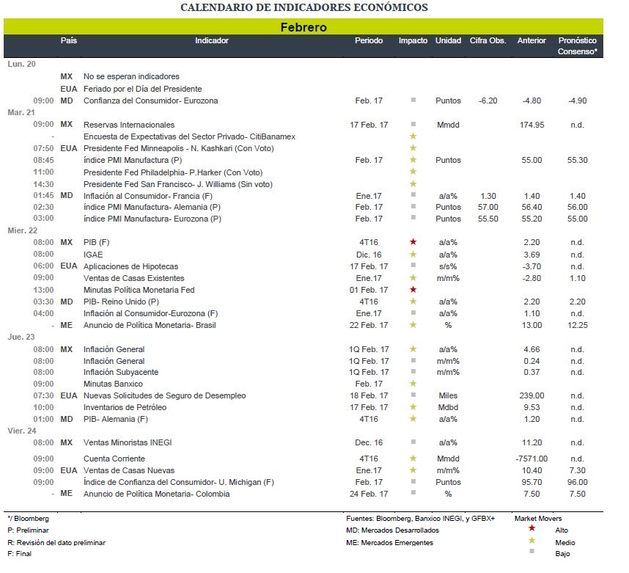Click the star for Anuncio de Política Monetaria- Brasil
Viewport: 629px width, 573px height.
413,324
